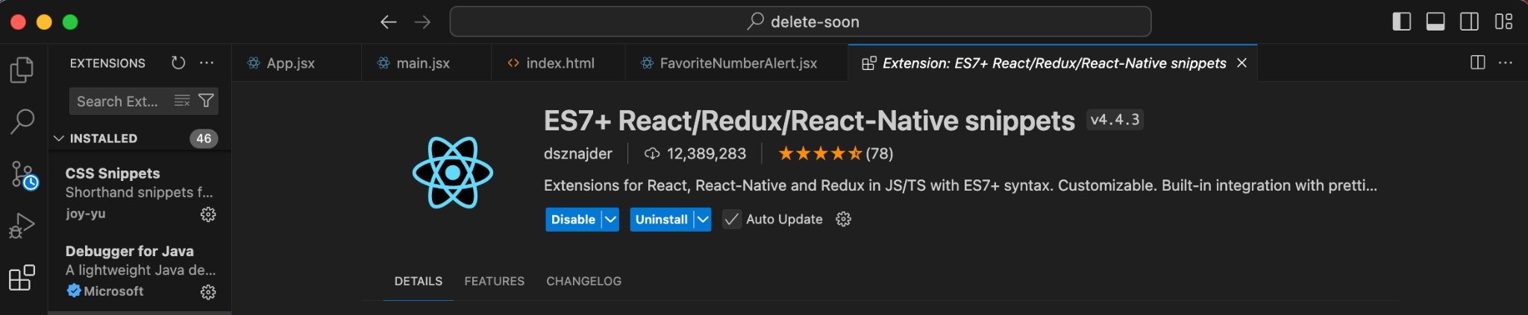Screen dimensions: 1528x315
Task: Click the ES7+ React/Redux/React-Native snippets title
Action: pos(810,121)
